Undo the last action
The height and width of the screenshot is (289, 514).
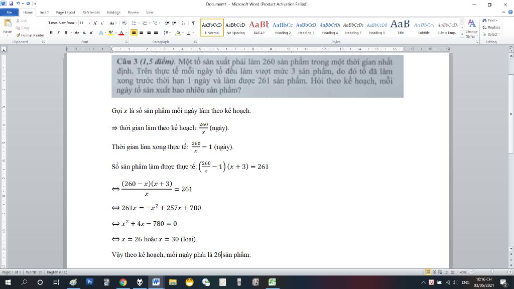pos(18,4)
